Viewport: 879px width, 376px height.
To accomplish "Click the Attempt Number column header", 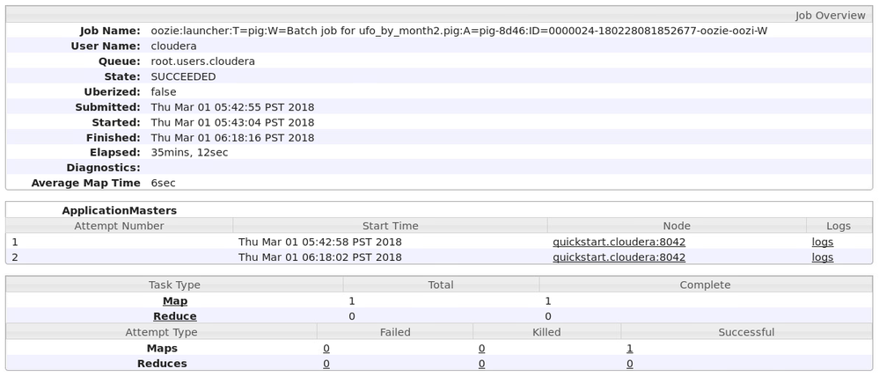I will pos(119,226).
